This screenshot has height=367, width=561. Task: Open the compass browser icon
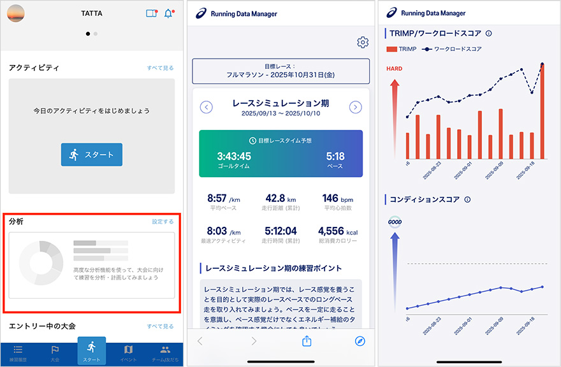pyautogui.click(x=360, y=342)
